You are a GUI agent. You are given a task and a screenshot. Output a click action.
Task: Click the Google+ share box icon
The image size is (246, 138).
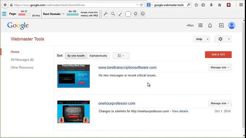point(221,25)
